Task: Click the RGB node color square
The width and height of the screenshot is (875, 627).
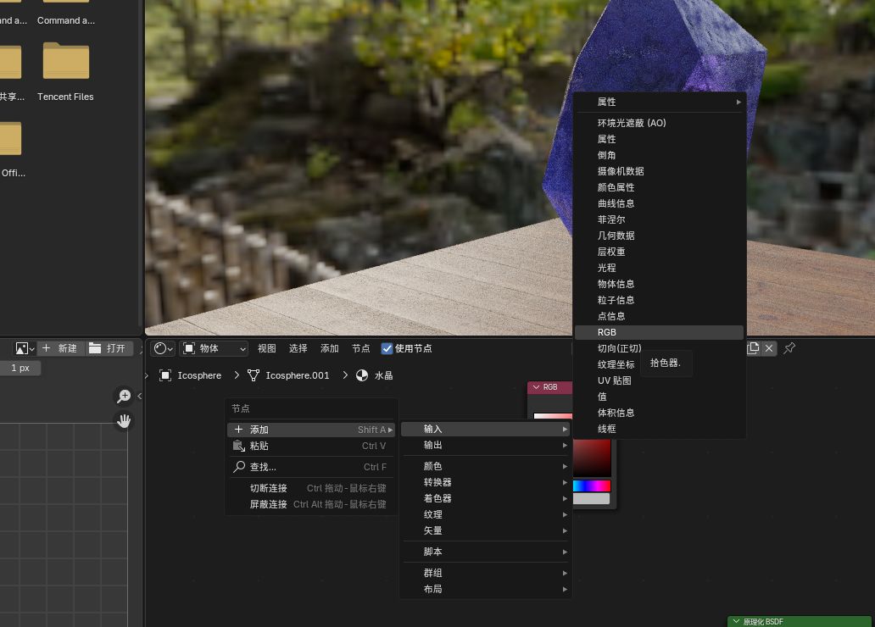Action: 592,458
